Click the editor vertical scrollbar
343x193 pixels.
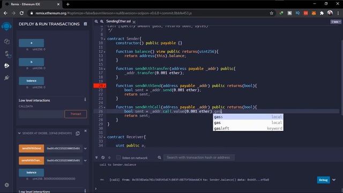pyautogui.click(x=342, y=77)
